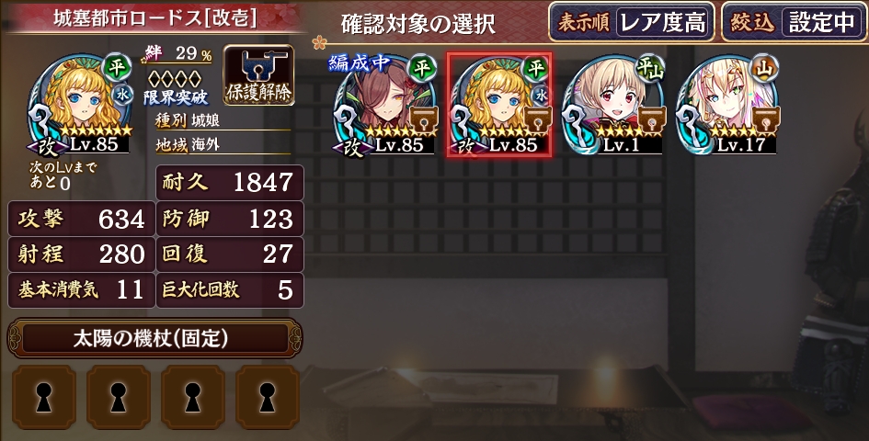Select the Lv.17 character portrait
Image resolution: width=869 pixels, height=441 pixels.
point(727,106)
